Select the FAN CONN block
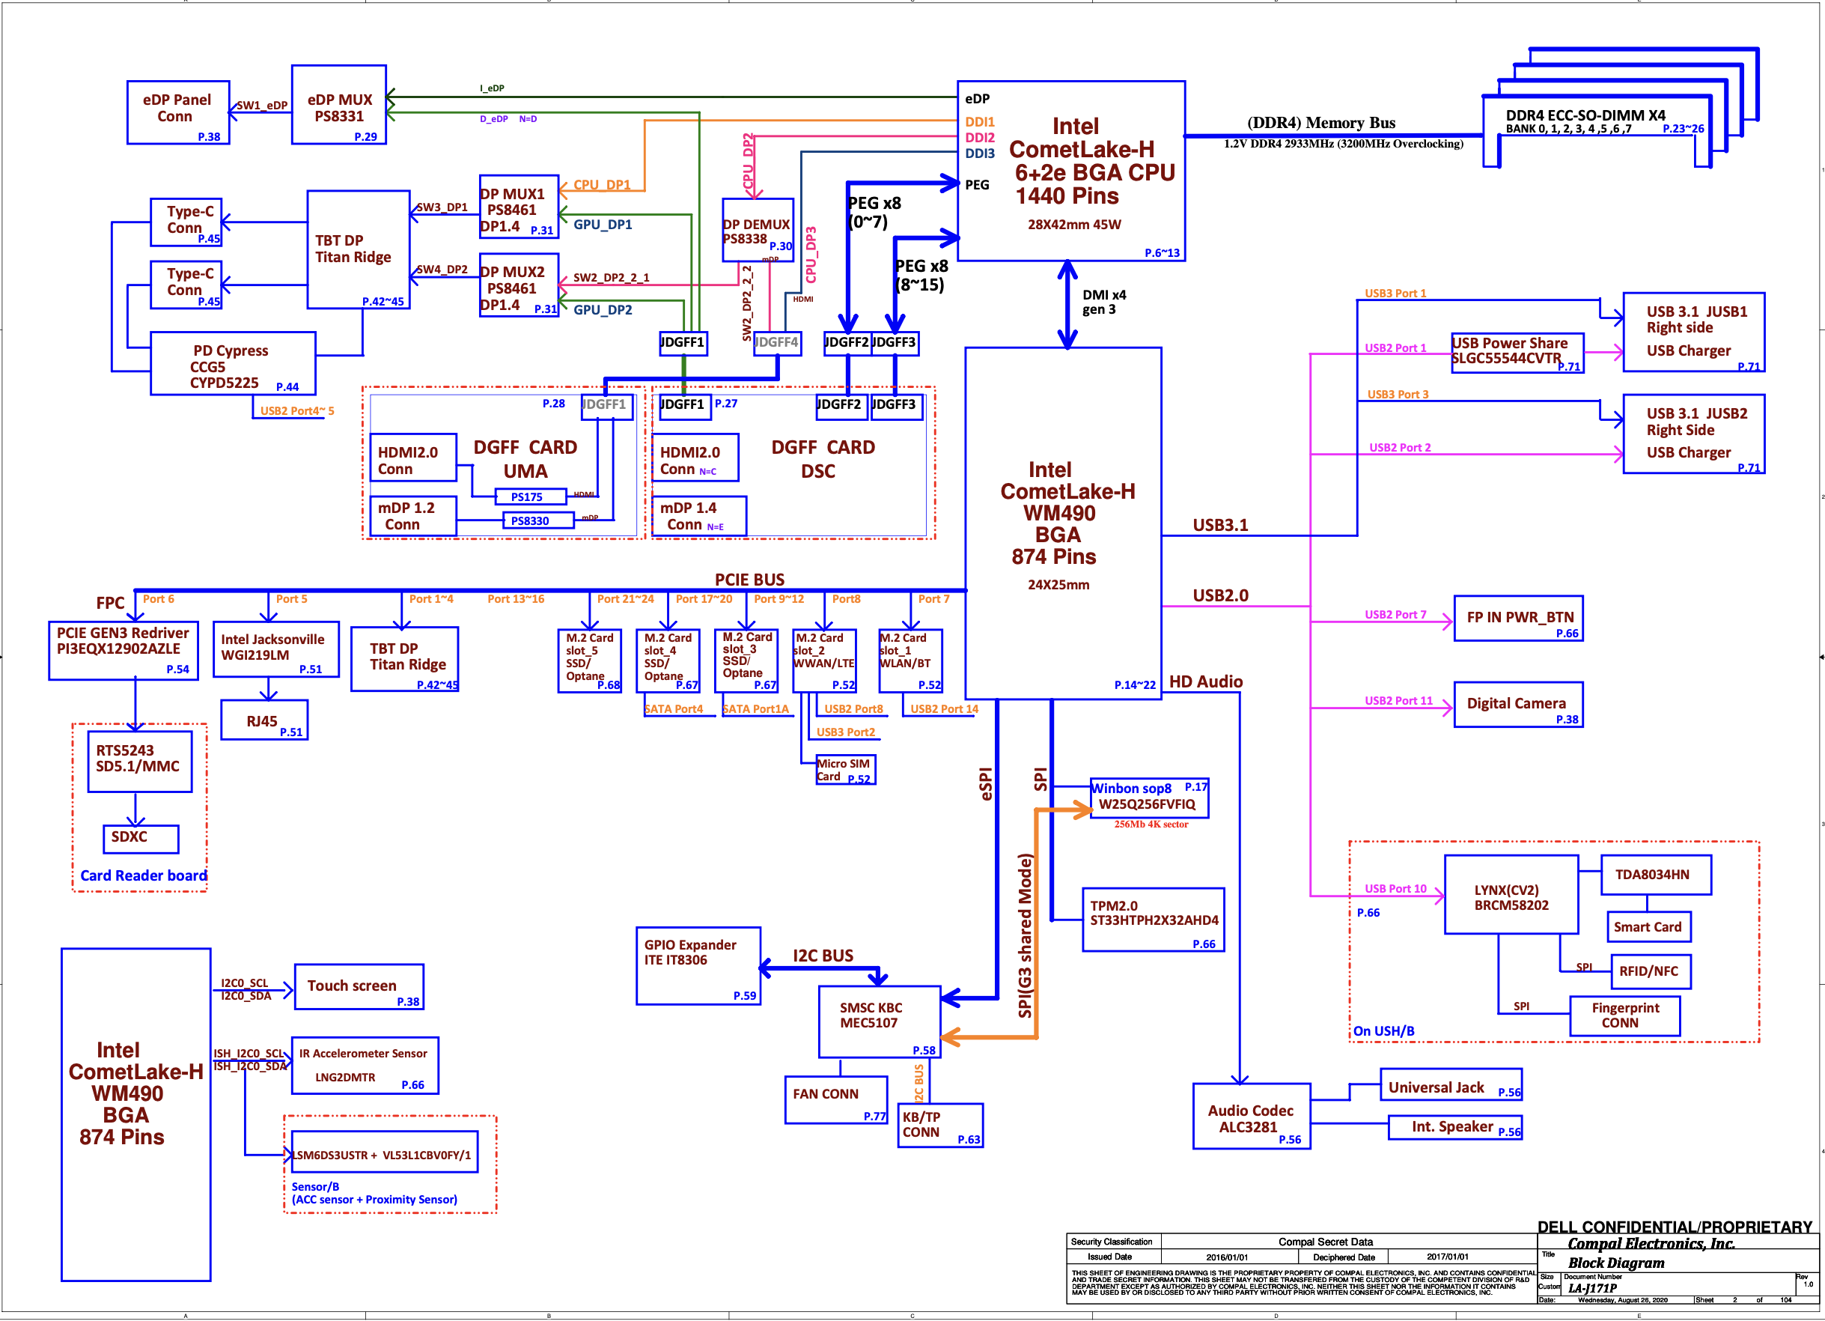Screen dimensions: 1825x1321 (836, 1099)
